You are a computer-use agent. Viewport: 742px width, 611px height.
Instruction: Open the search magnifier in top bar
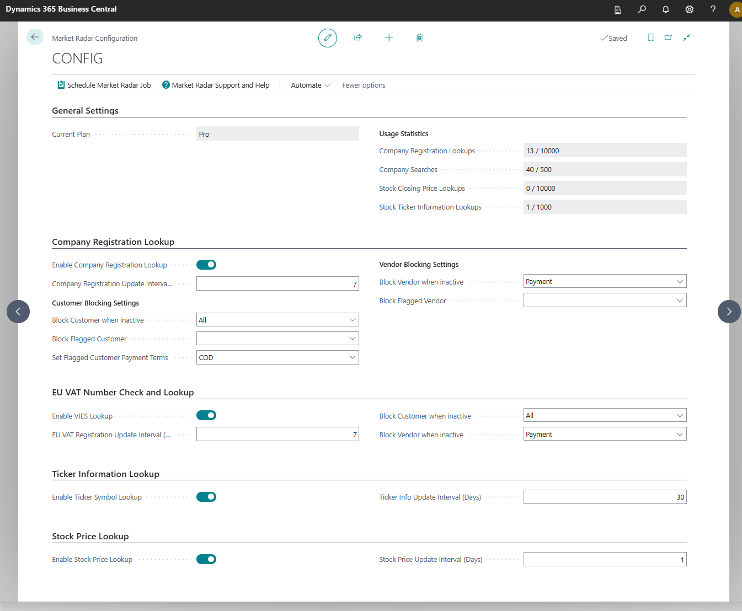tap(642, 9)
